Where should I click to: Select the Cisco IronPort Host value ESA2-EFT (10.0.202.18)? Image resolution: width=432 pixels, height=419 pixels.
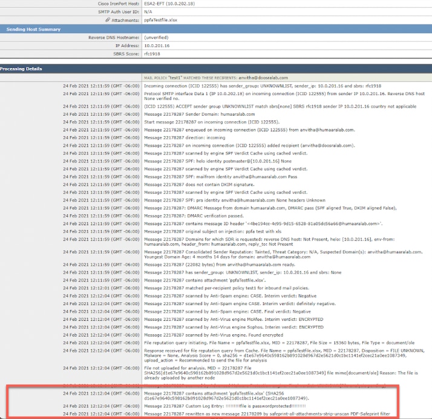pos(169,4)
